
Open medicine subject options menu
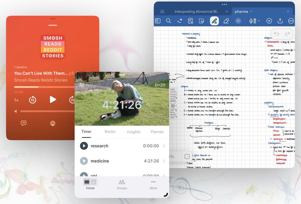(x=164, y=161)
